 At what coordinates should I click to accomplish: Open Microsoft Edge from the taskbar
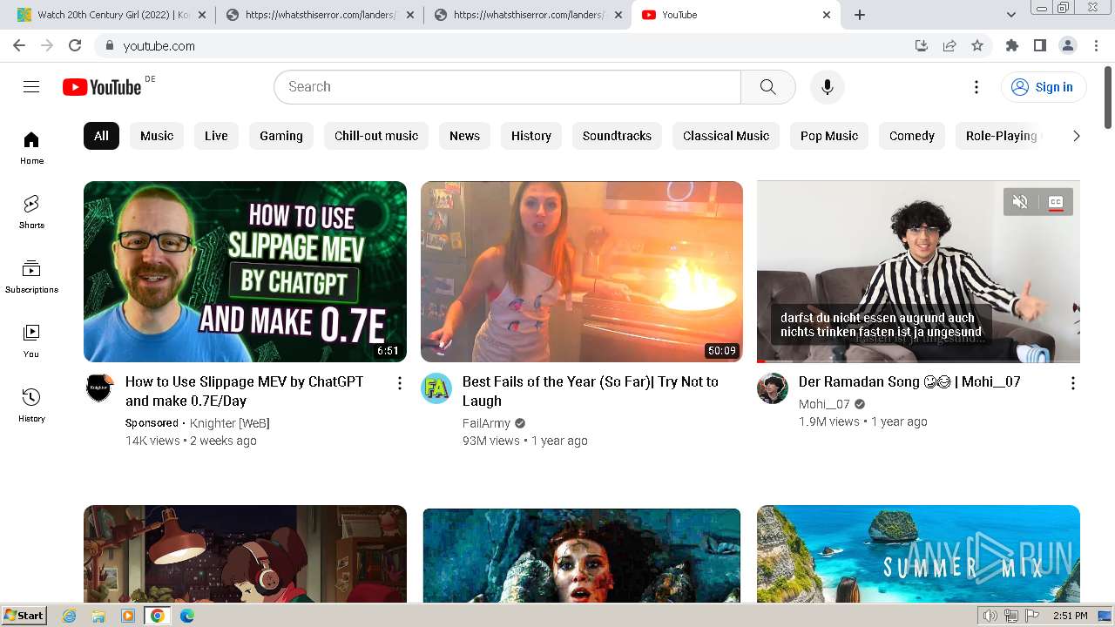(x=187, y=616)
